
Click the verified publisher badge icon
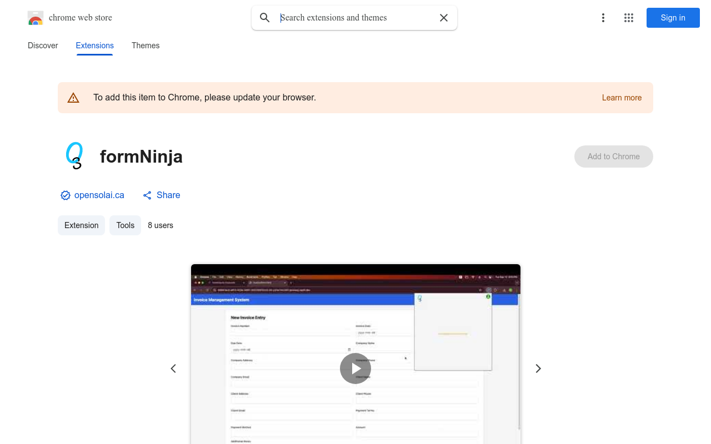pos(66,195)
